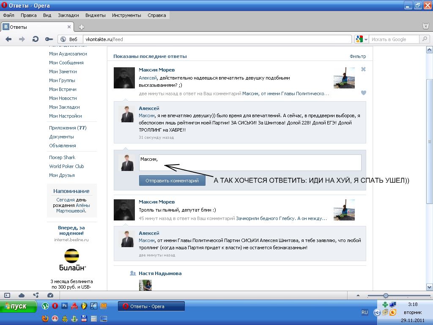Click the Пуск start button
This screenshot has width=433, height=325.
(x=18, y=306)
